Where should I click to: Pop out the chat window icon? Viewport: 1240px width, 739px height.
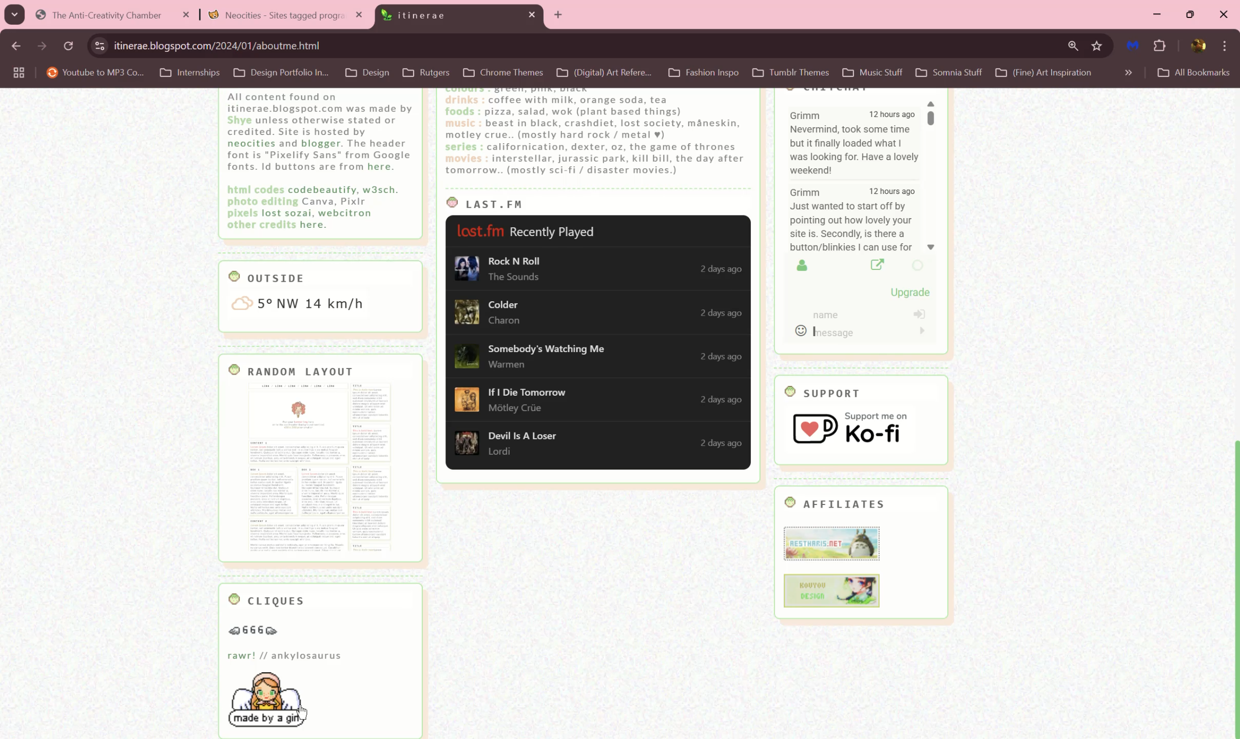point(877,265)
